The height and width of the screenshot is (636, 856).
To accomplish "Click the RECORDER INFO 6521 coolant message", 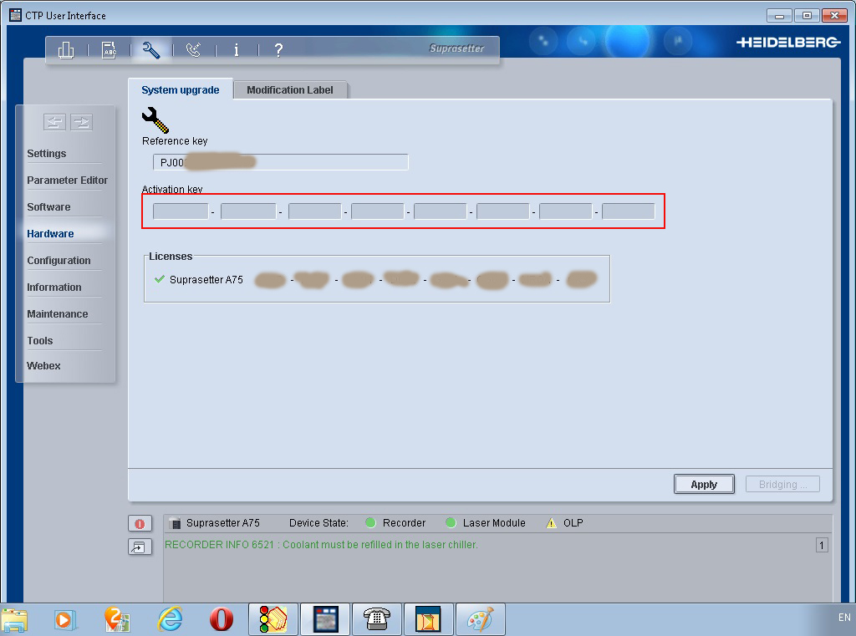I will 321,545.
